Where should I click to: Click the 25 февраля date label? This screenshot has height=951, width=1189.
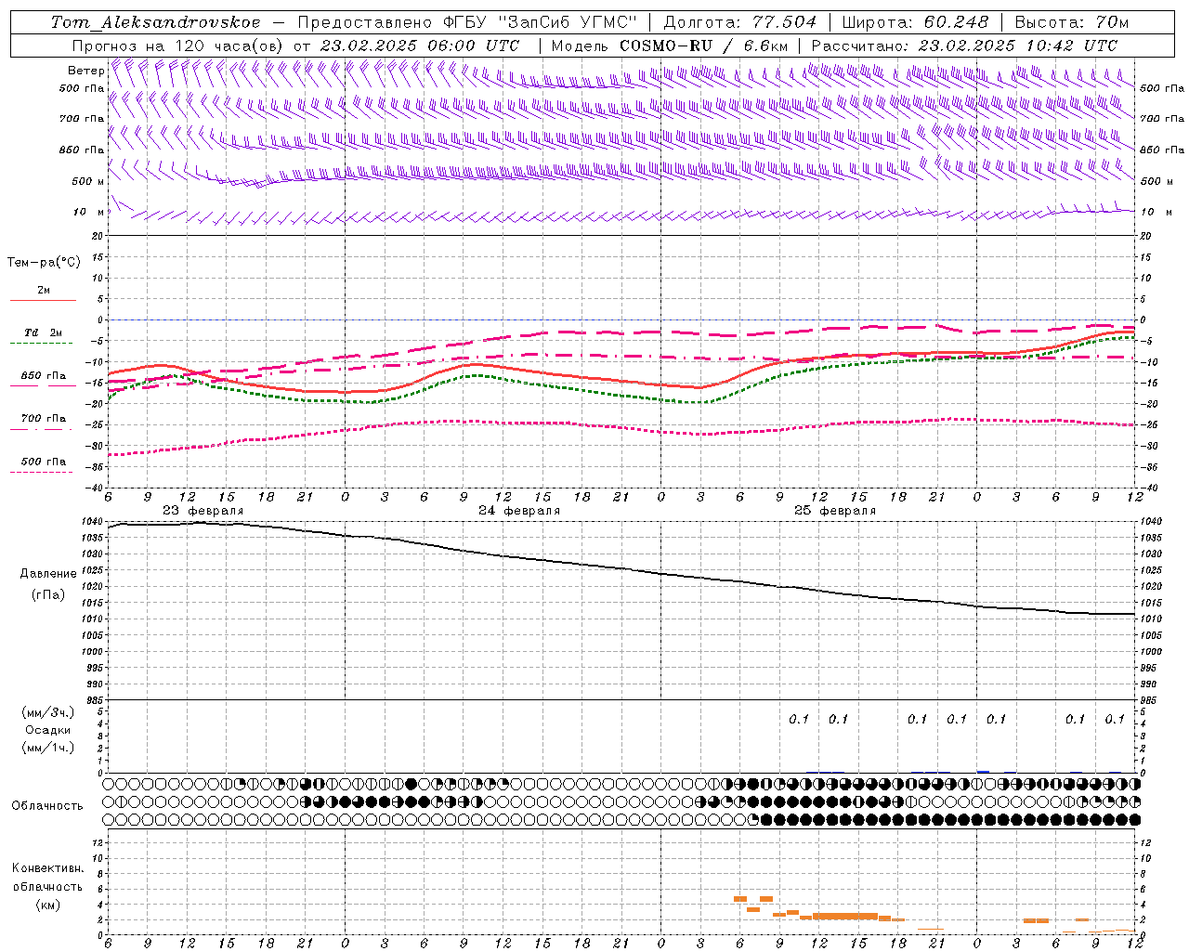coord(835,511)
